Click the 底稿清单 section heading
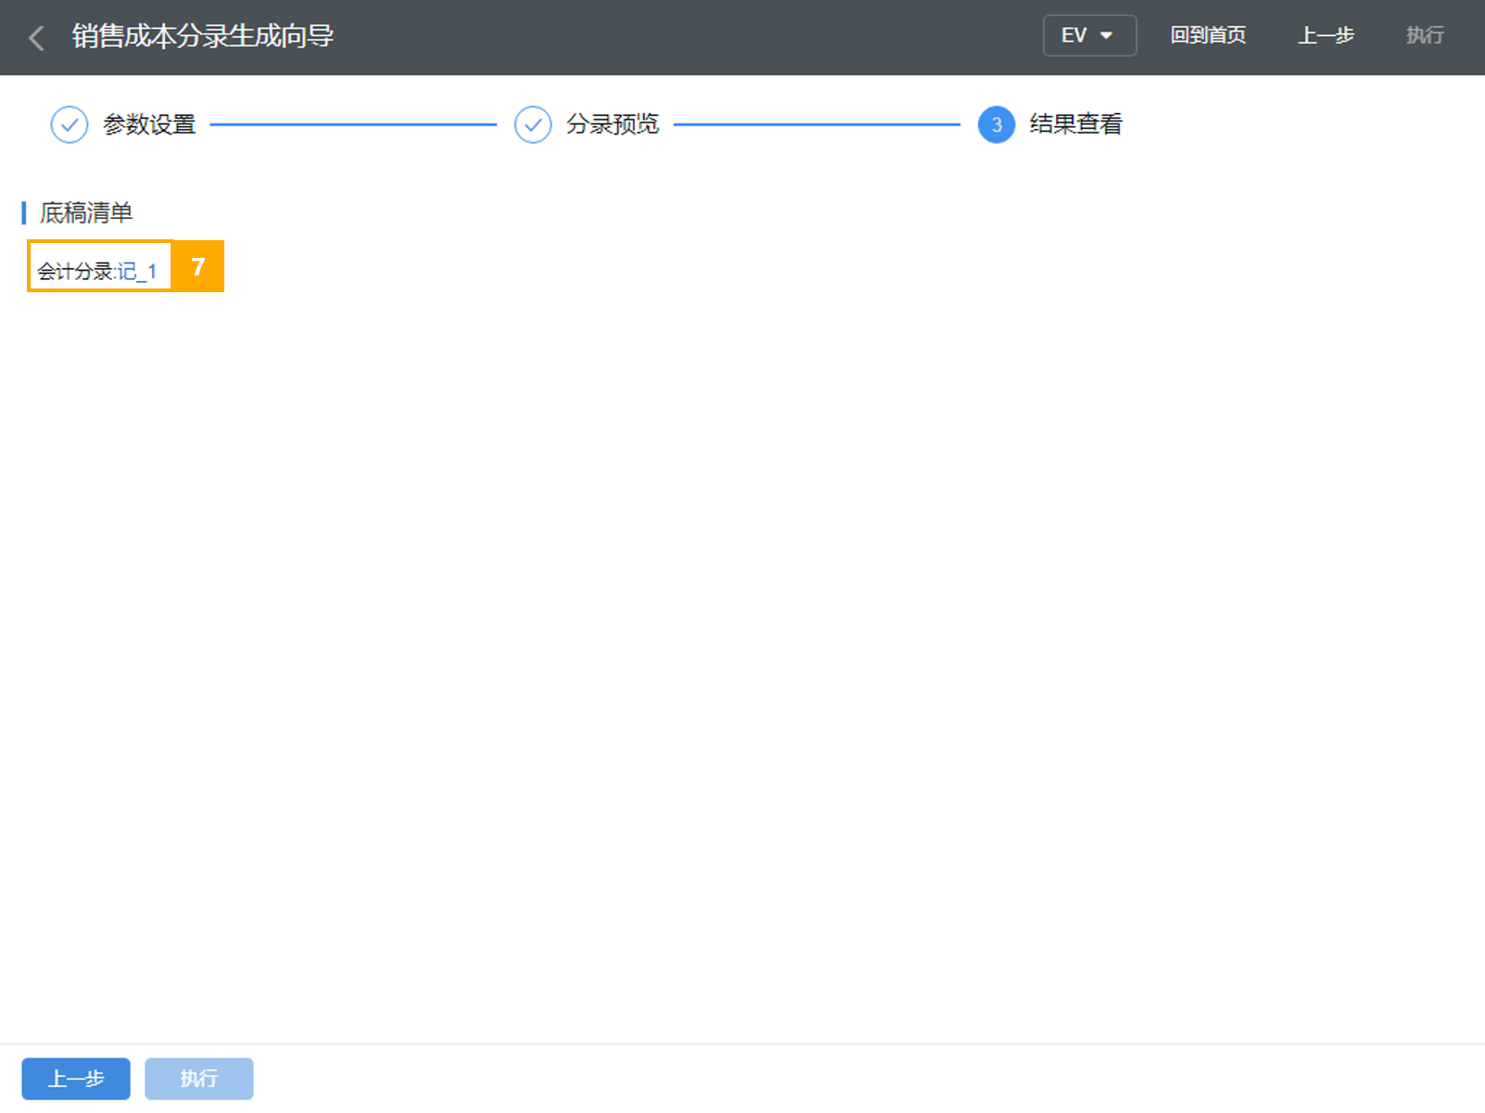This screenshot has width=1485, height=1113. [x=86, y=212]
